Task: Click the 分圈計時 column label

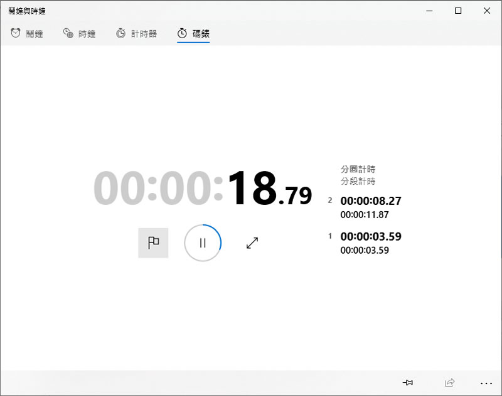Action: (x=358, y=169)
